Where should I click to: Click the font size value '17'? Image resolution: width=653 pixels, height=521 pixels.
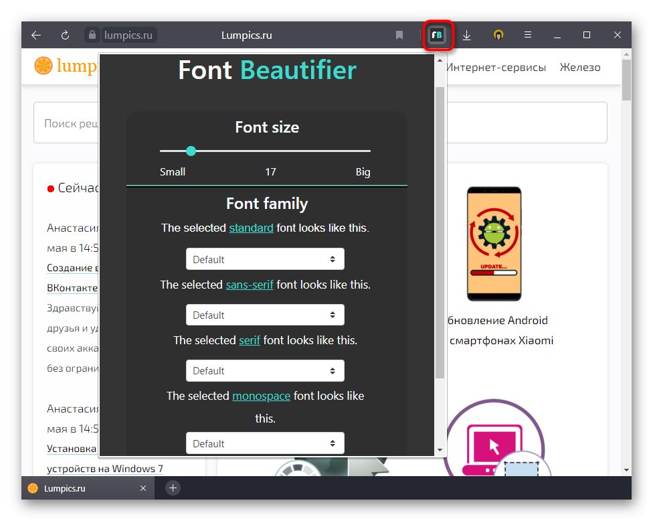pos(270,171)
